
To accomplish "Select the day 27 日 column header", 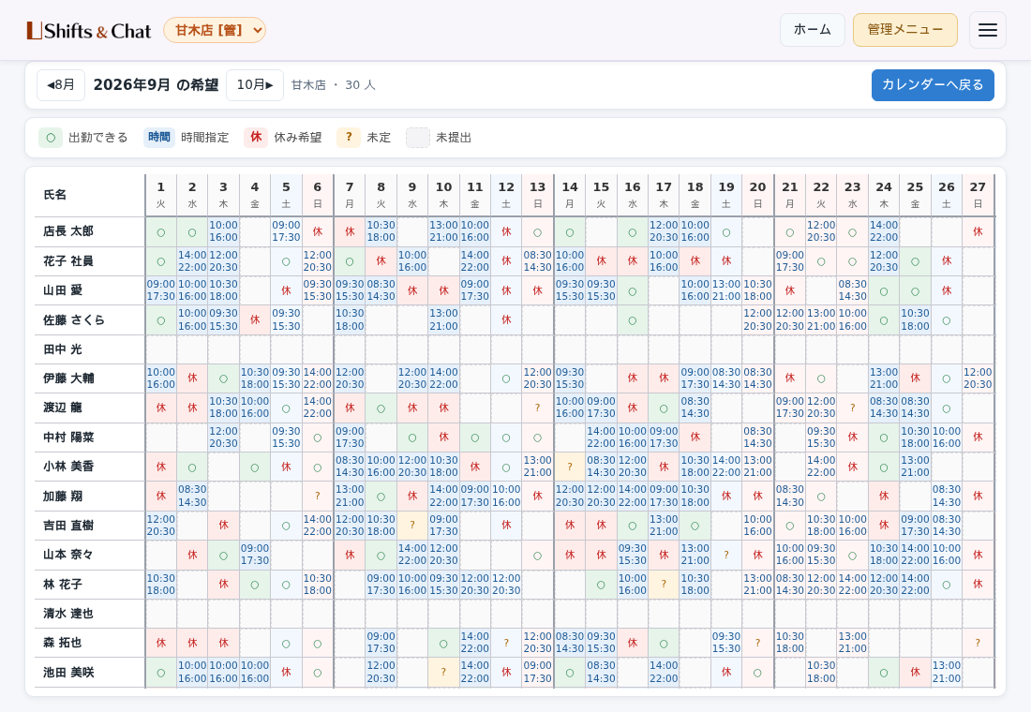I will pyautogui.click(x=978, y=195).
